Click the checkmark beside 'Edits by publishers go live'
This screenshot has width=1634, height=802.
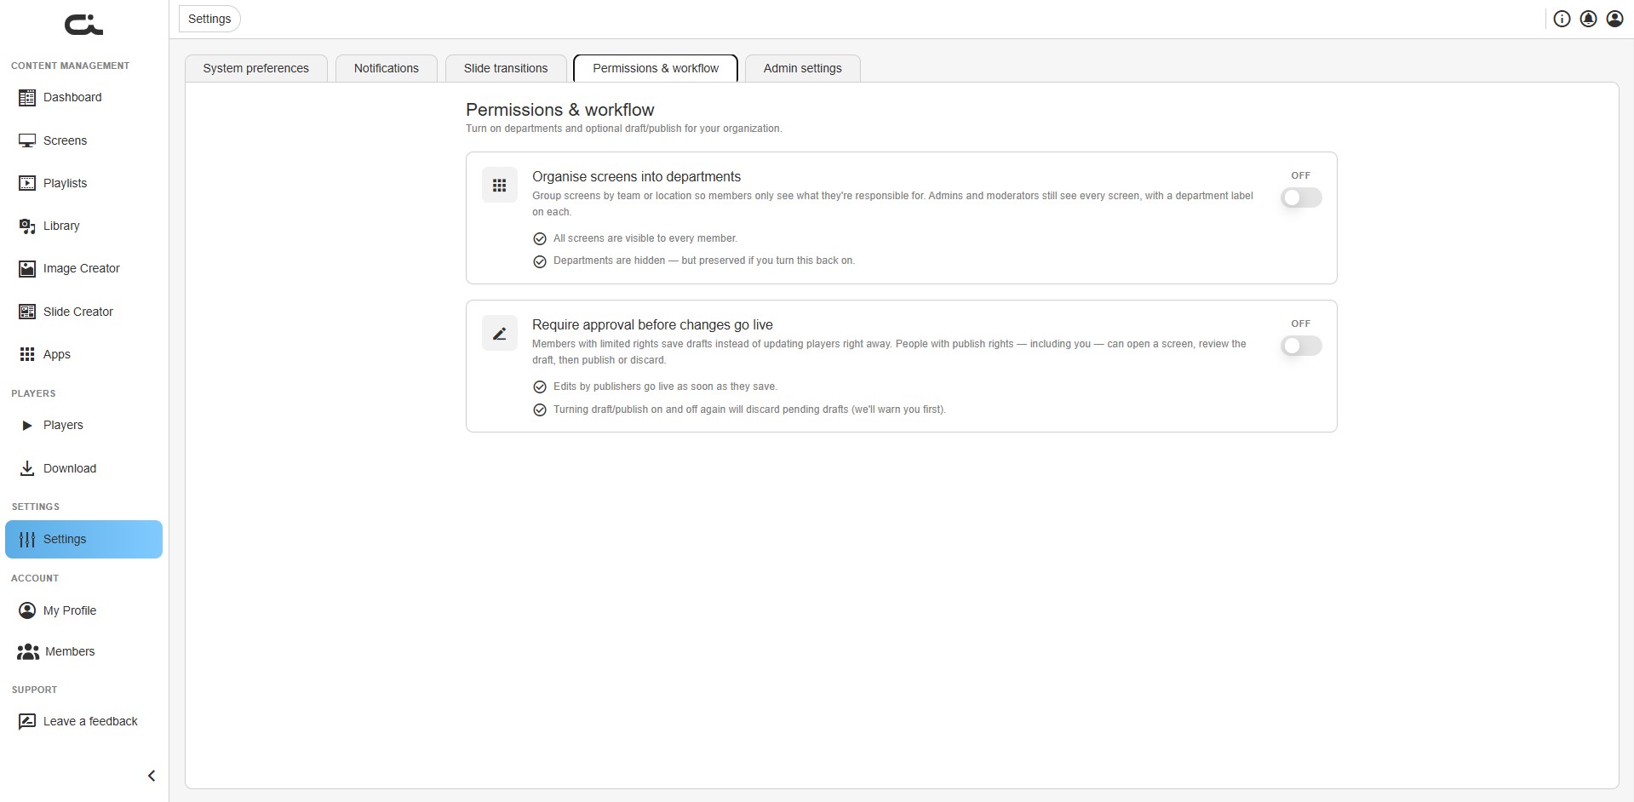coord(540,387)
